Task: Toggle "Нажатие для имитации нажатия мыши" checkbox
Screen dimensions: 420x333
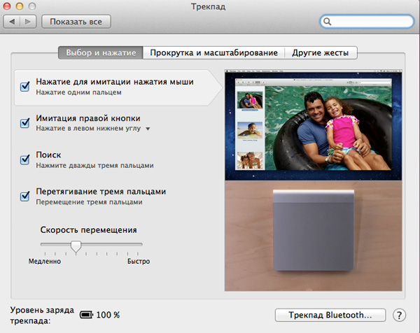Action: [x=24, y=87]
